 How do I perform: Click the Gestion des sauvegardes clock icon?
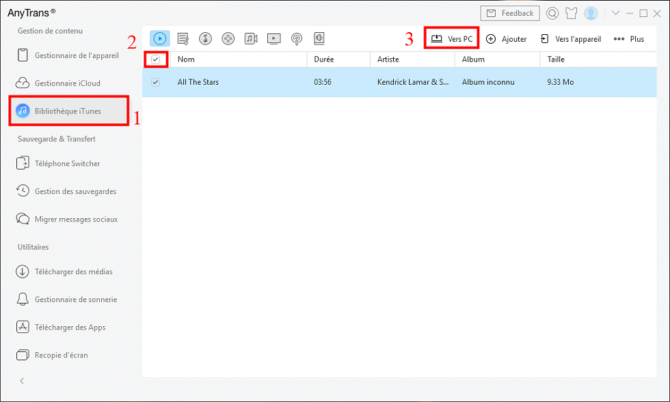pos(23,191)
